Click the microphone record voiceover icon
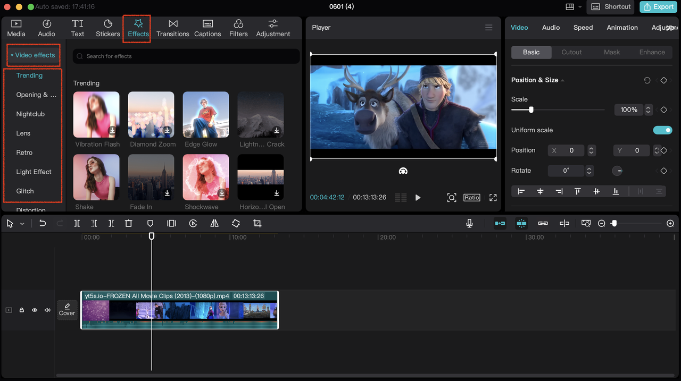This screenshot has width=681, height=381. click(x=469, y=224)
